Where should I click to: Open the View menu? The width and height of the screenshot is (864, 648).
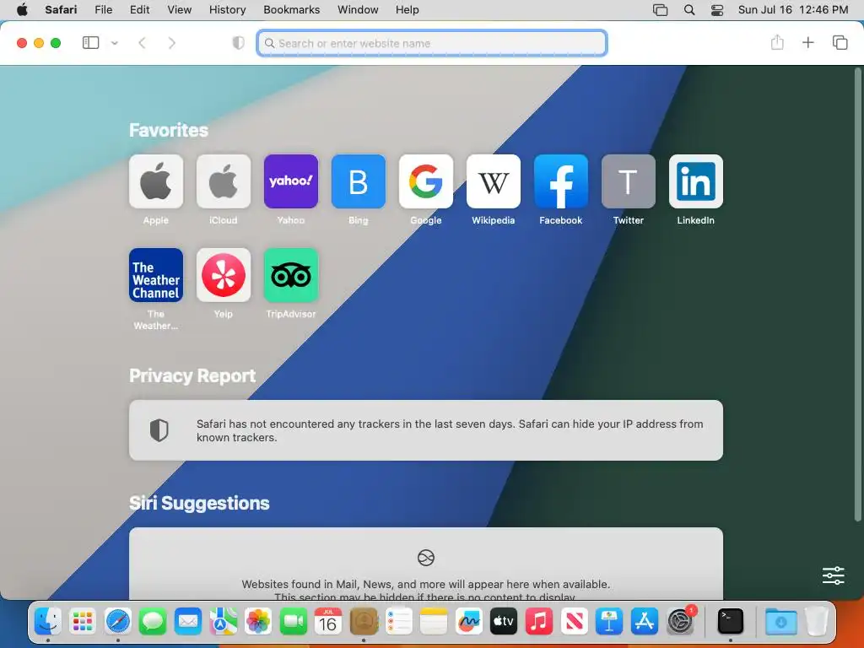pyautogui.click(x=180, y=10)
